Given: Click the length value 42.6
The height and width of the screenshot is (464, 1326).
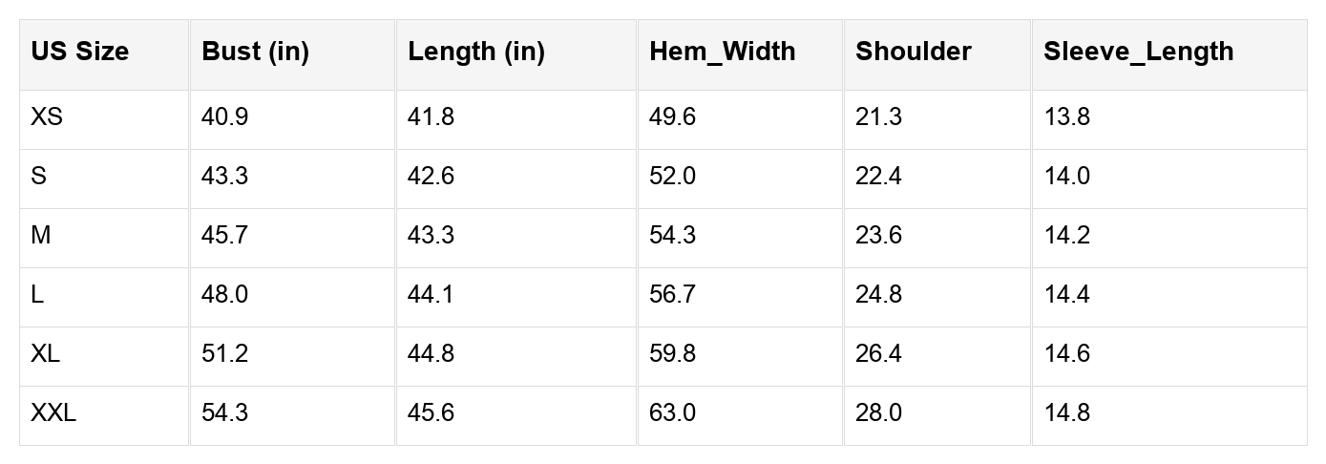Looking at the screenshot, I should (431, 177).
